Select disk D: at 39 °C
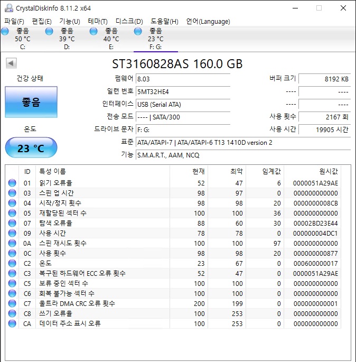Screen dimensions: 356x362 67,39
